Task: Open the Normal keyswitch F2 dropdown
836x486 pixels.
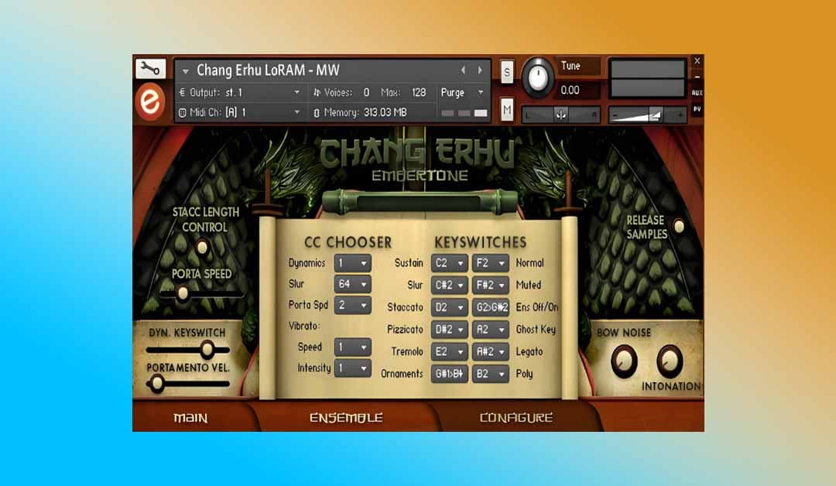Action: coord(490,262)
